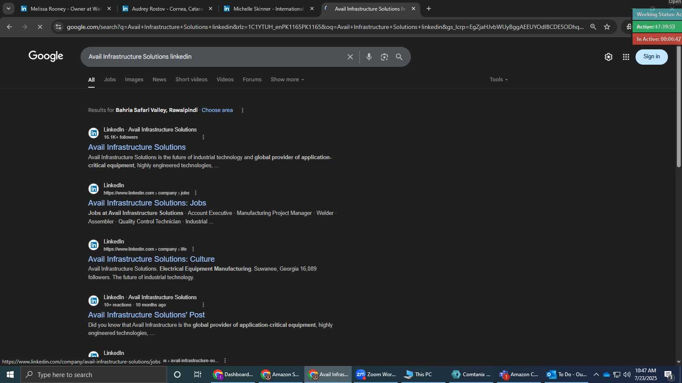Select the Videos search filter
This screenshot has width=682, height=383.
tap(225, 80)
